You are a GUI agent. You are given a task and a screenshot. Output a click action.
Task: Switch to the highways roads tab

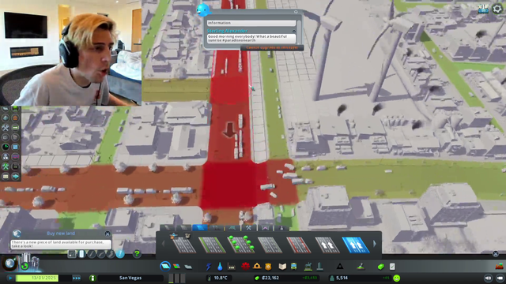click(216, 228)
